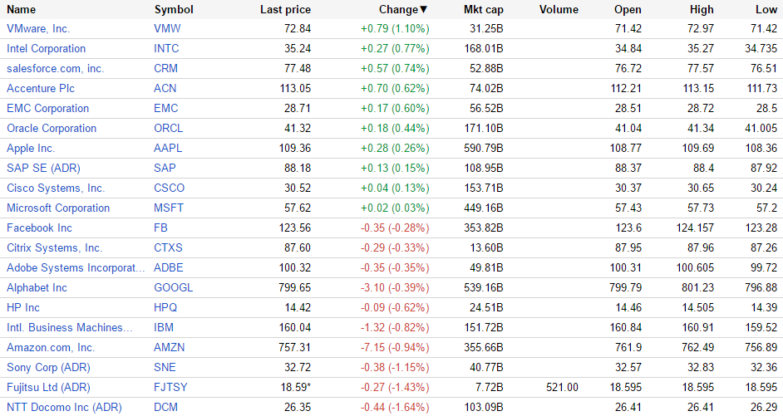The width and height of the screenshot is (783, 416).
Task: Open Intel Corporation link
Action: coord(46,48)
